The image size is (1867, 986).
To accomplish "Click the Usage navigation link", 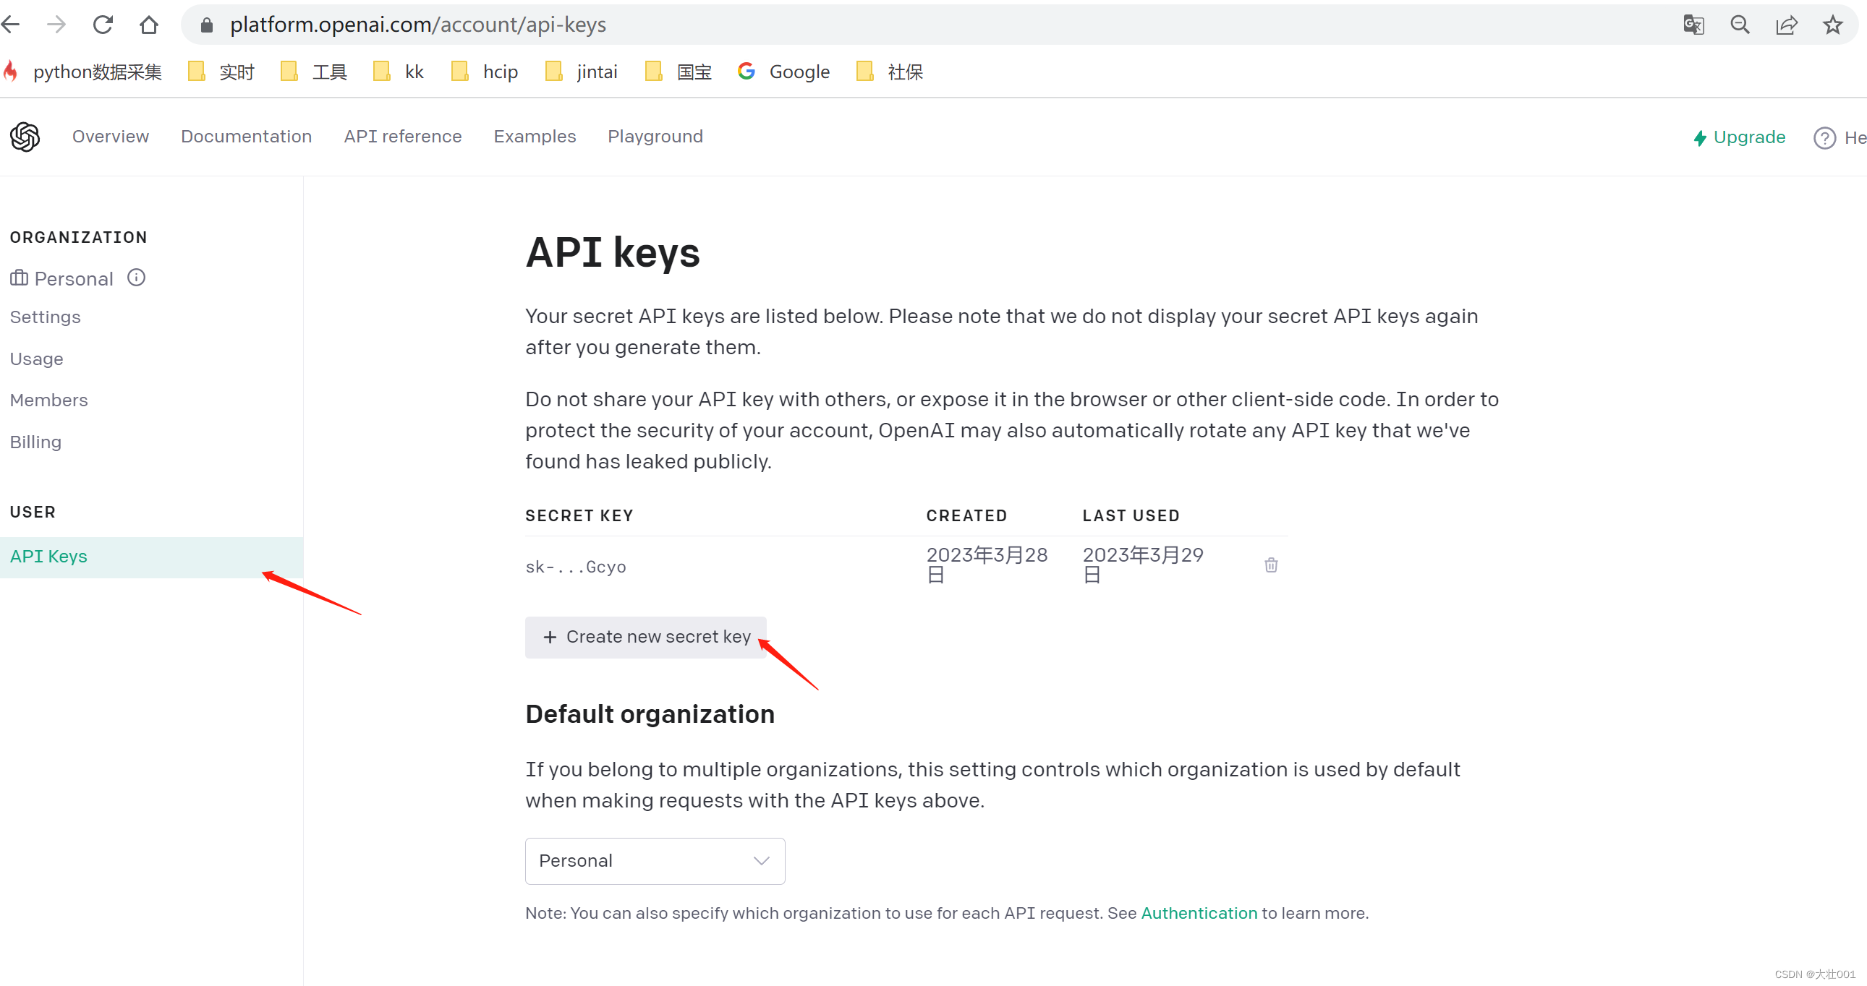I will tap(37, 359).
